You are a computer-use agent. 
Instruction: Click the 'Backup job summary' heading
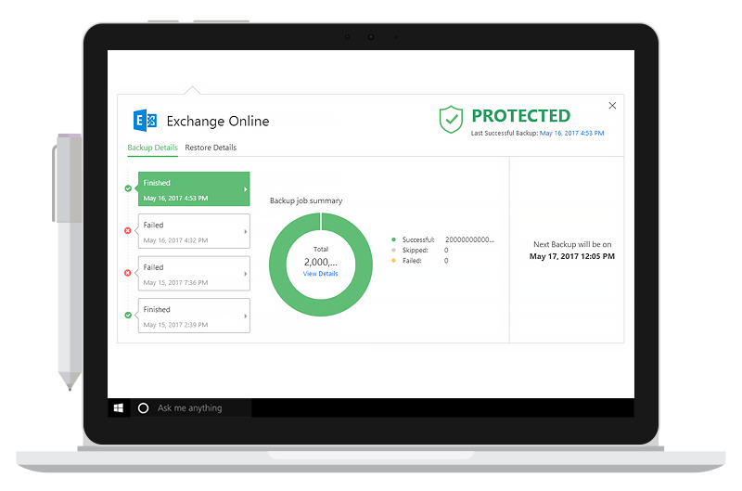coord(306,200)
